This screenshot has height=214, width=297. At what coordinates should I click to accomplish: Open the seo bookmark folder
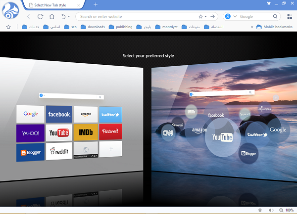coord(70,27)
